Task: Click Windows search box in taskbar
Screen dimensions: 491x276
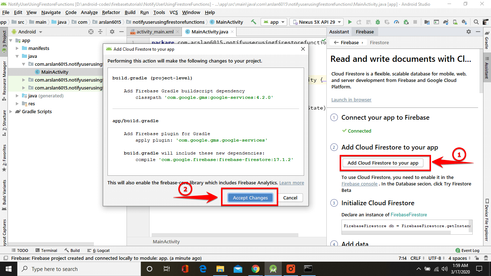Action: 79,269
